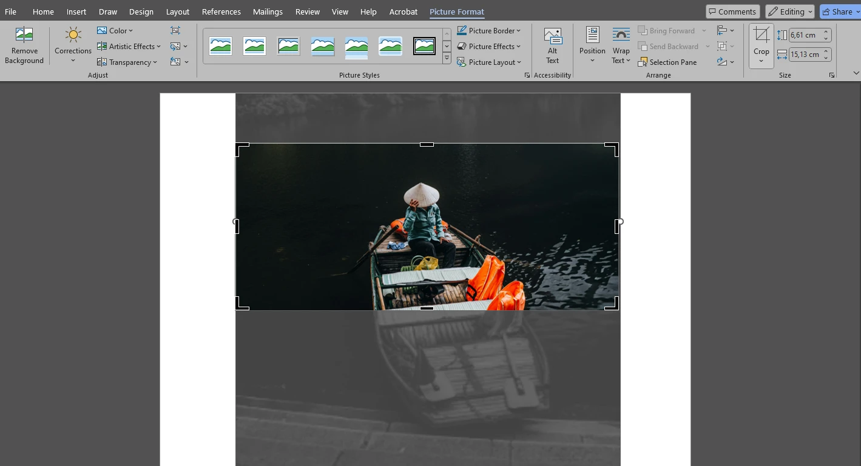Switch to the Acrobat tab

coord(403,12)
